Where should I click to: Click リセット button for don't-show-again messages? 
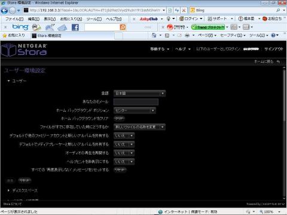pos(120,170)
